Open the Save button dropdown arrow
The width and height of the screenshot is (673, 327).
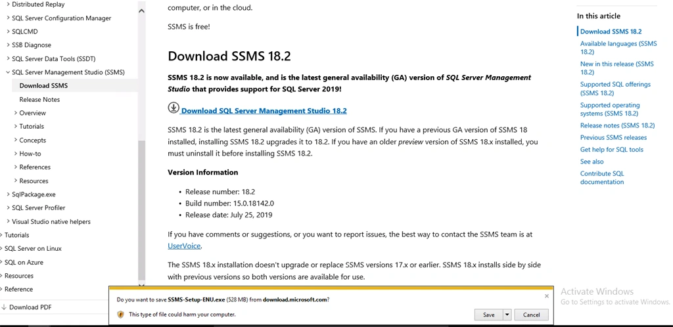pos(507,315)
